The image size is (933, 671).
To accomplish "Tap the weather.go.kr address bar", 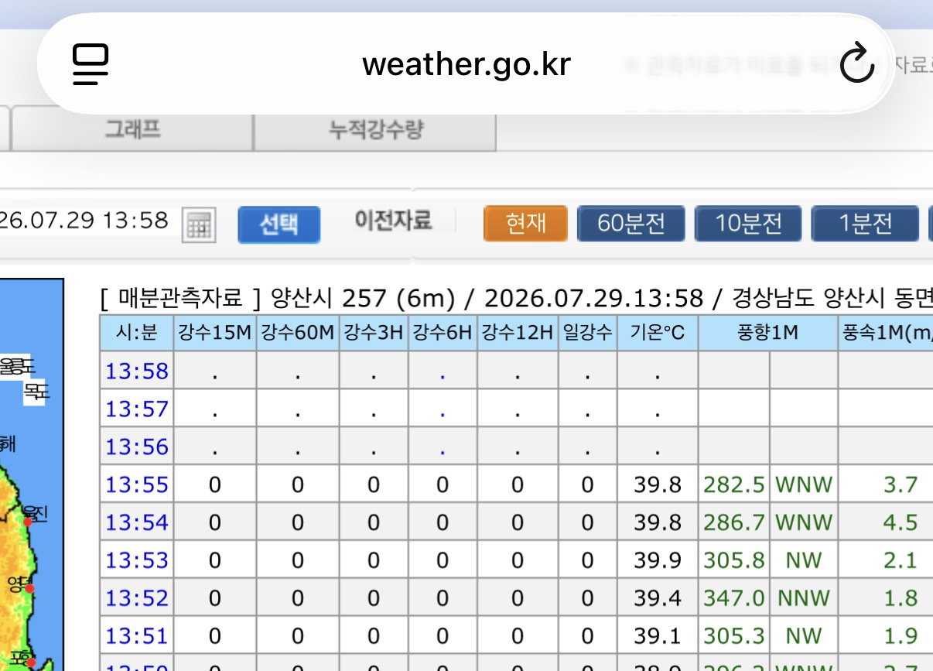I will [x=466, y=64].
